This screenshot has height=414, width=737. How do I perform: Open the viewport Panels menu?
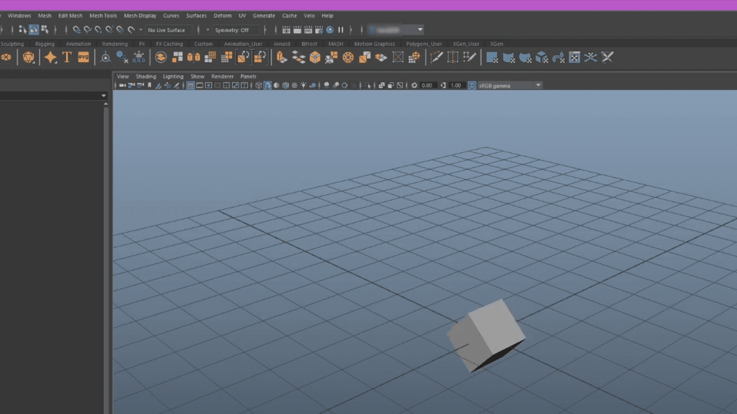[x=248, y=76]
